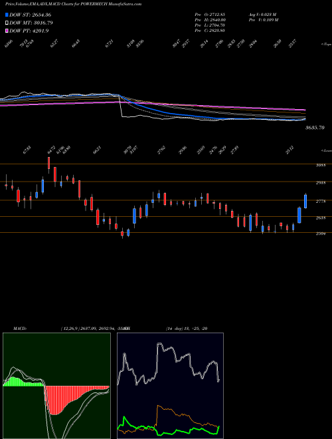This screenshot has height=439, width=332.
Task: Click the last blue candlestick on the right
Action: tap(305, 202)
